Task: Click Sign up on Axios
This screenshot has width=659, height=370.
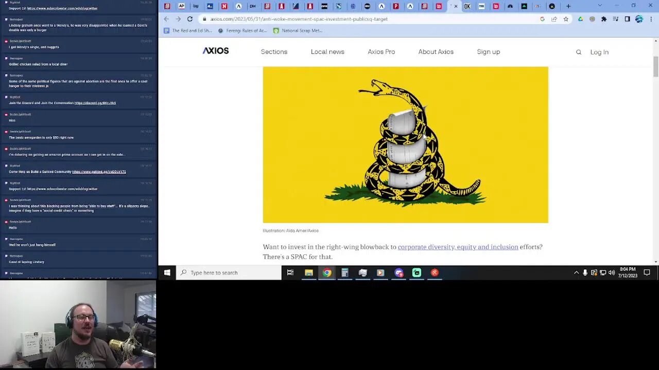Action: point(489,52)
